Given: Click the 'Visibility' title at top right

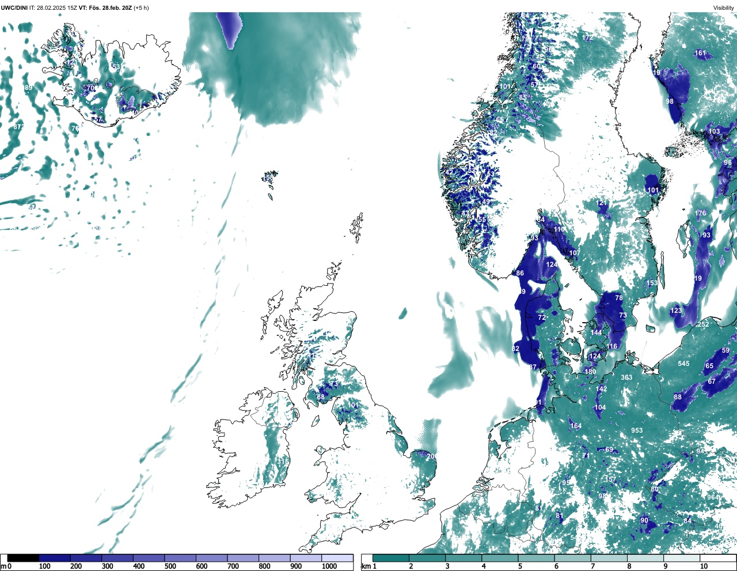Looking at the screenshot, I should tap(724, 7).
